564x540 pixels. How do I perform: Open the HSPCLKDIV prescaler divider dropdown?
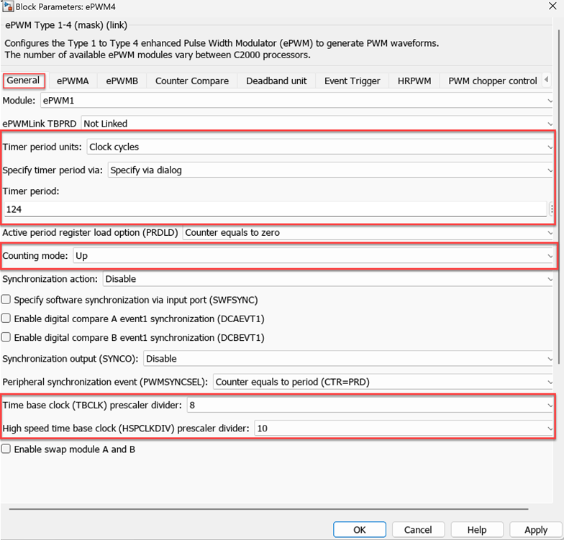point(404,429)
